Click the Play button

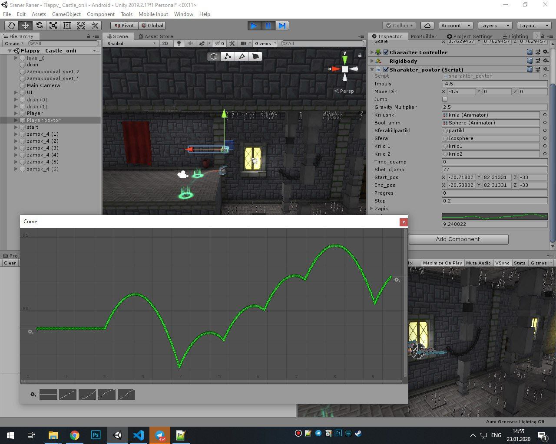254,26
